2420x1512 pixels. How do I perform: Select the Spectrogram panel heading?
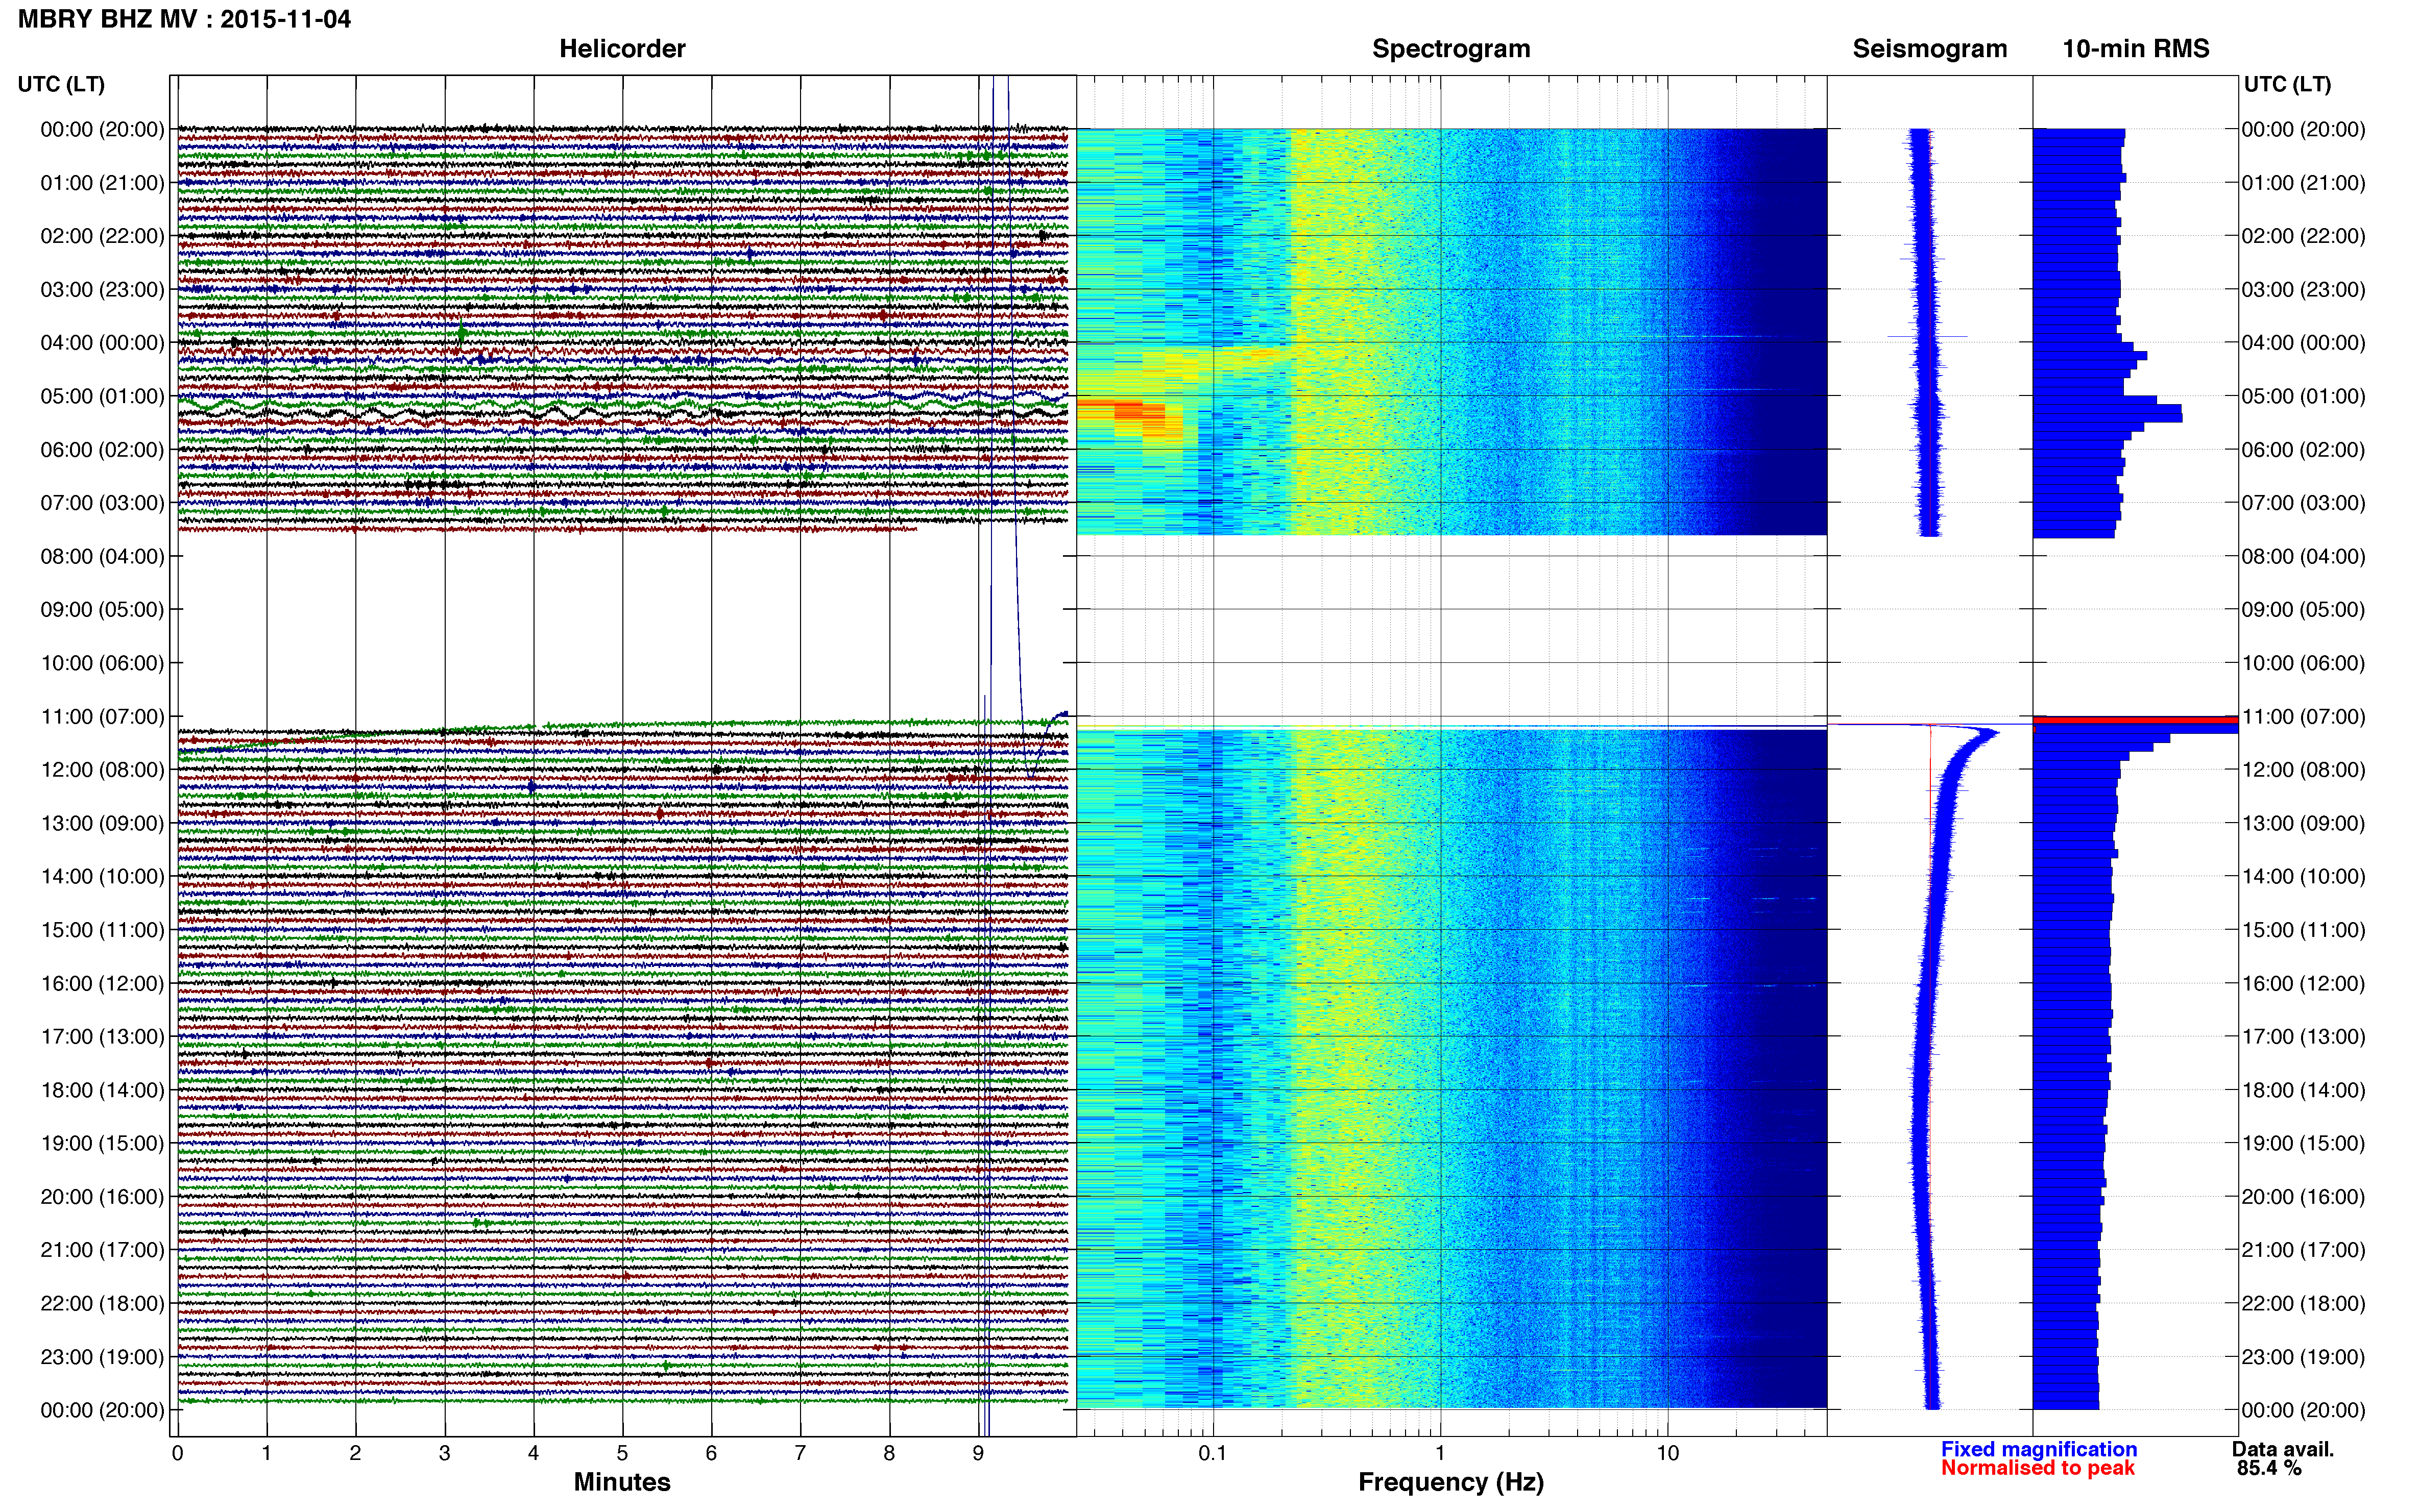1450,49
